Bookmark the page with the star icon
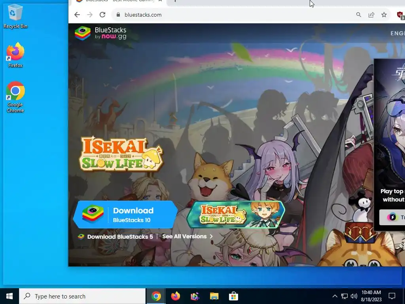The image size is (405, 304). tap(384, 15)
